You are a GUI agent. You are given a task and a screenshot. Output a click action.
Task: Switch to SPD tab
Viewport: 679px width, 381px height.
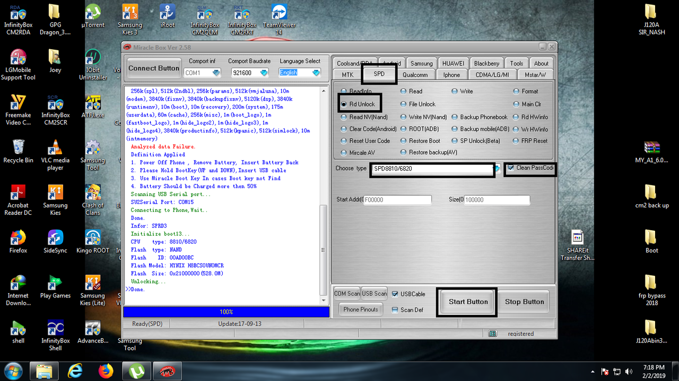tap(379, 74)
